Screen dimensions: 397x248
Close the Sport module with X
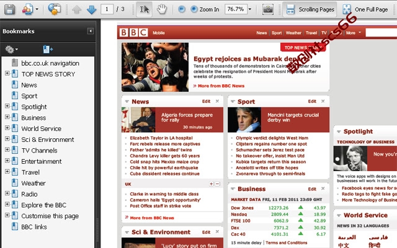coord(323,101)
